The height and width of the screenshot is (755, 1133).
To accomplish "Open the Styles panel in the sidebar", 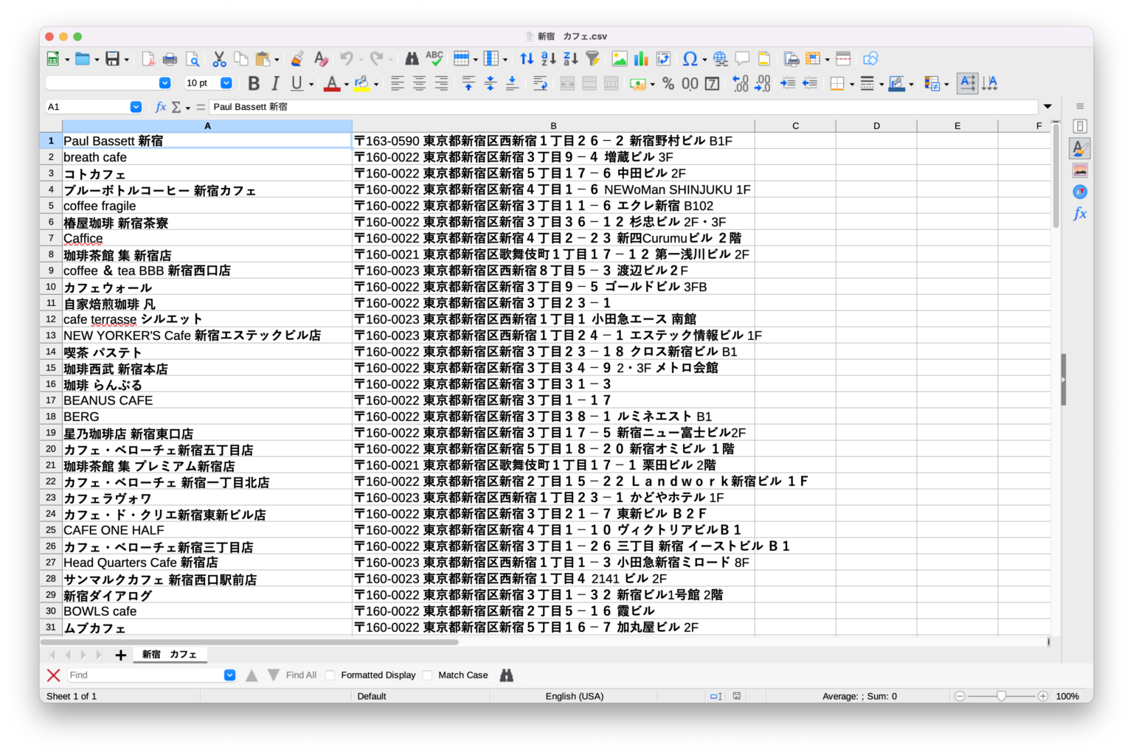I will pos(1079,147).
